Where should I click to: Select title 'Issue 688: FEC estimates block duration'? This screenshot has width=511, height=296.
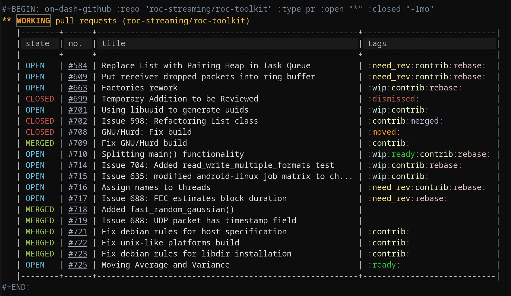(x=194, y=199)
